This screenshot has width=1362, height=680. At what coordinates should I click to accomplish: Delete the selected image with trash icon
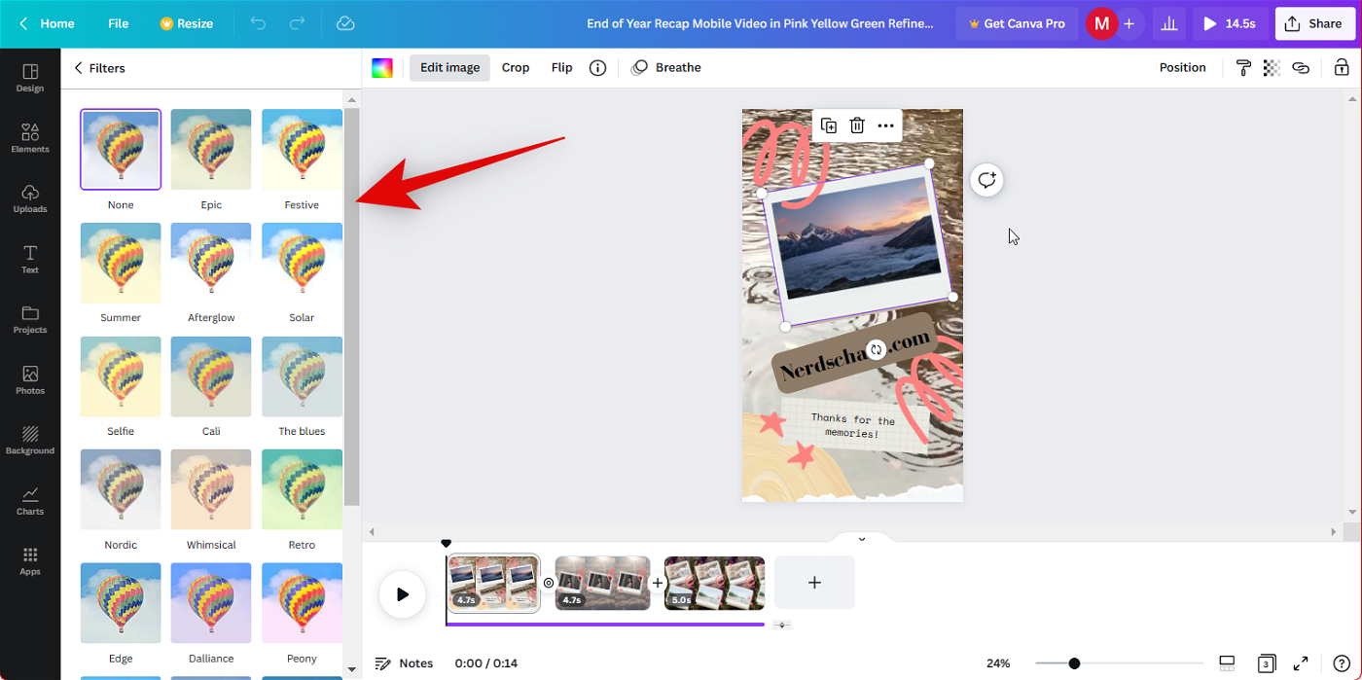coord(857,125)
